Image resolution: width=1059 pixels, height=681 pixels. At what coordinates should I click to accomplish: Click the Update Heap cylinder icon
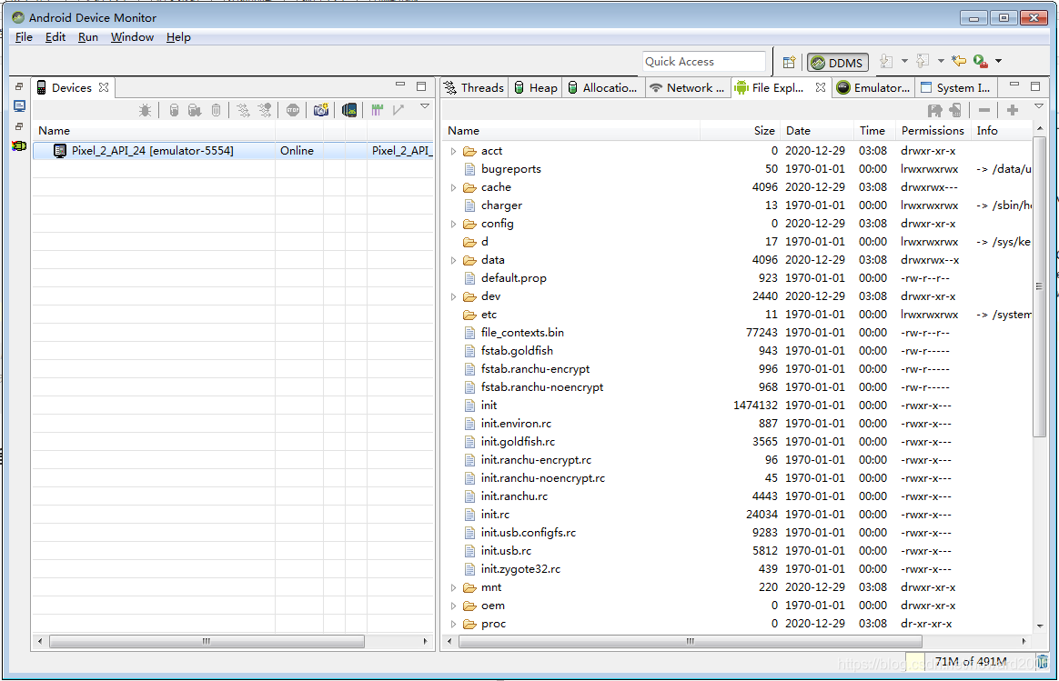174,110
